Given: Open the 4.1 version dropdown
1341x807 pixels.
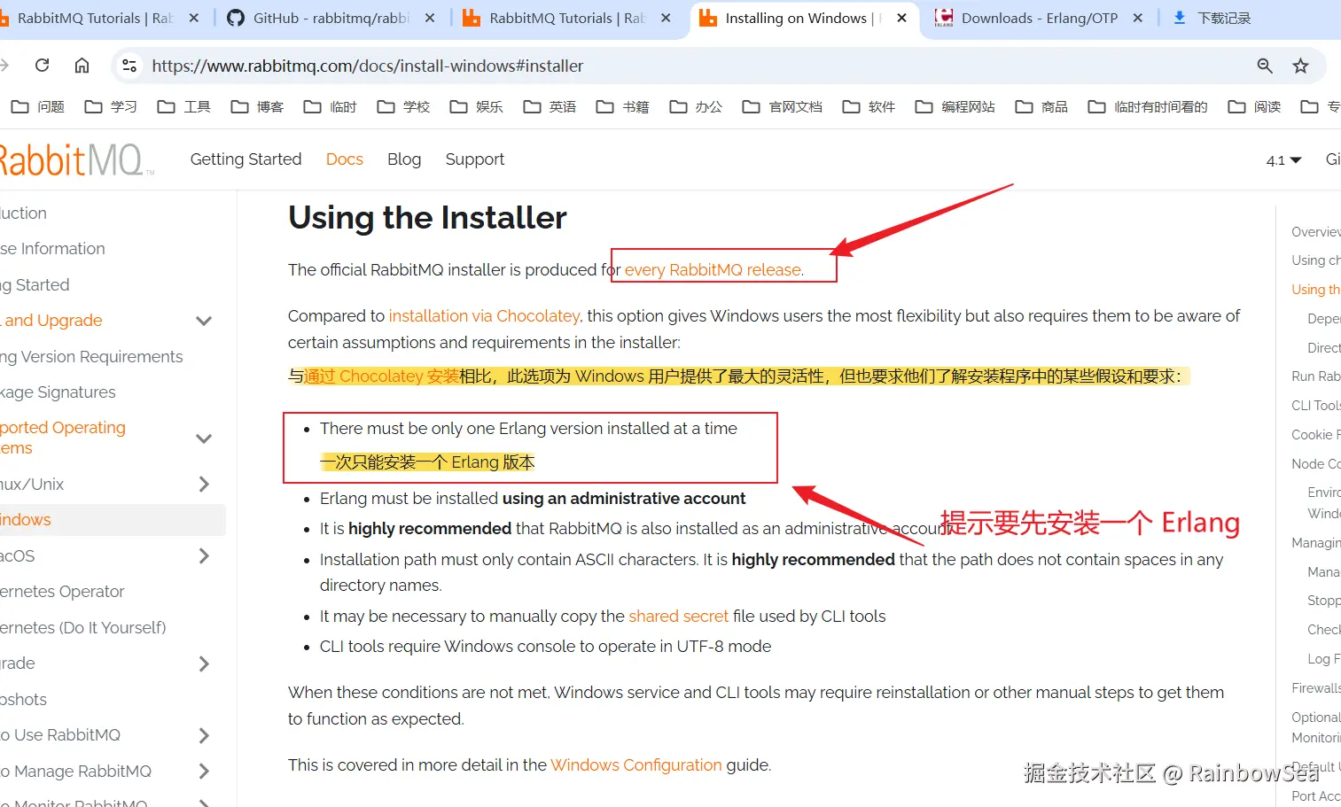Looking at the screenshot, I should [x=1283, y=160].
